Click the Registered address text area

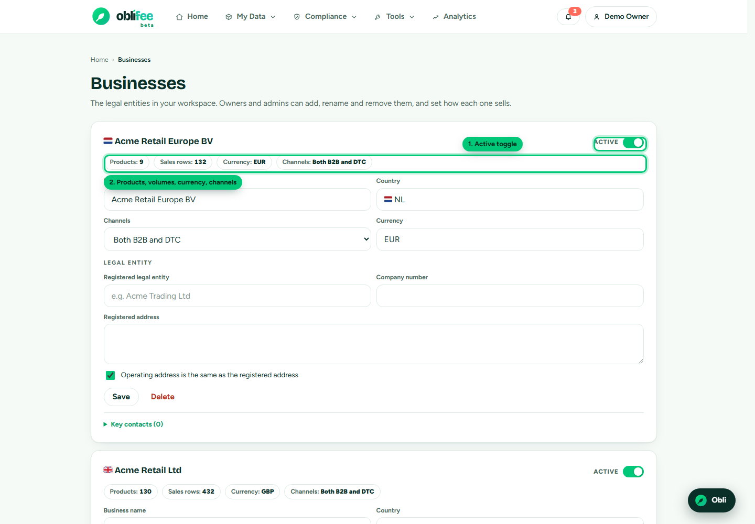[x=374, y=344]
